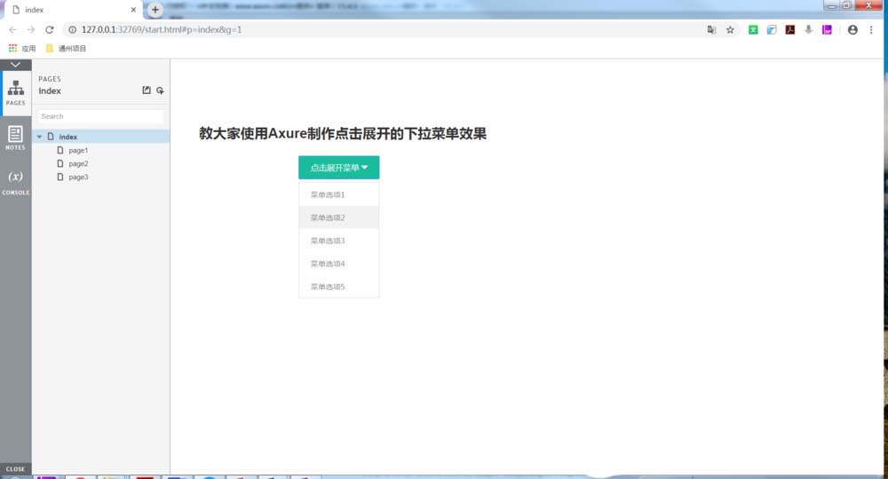The image size is (888, 479).
Task: Click the gray download arrow extension icon
Action: [x=808, y=29]
